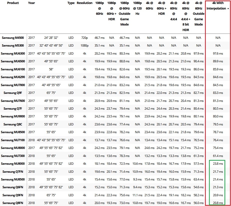Select the 10.6 ms 120 Hz value
The image size is (231, 206).
(137, 164)
